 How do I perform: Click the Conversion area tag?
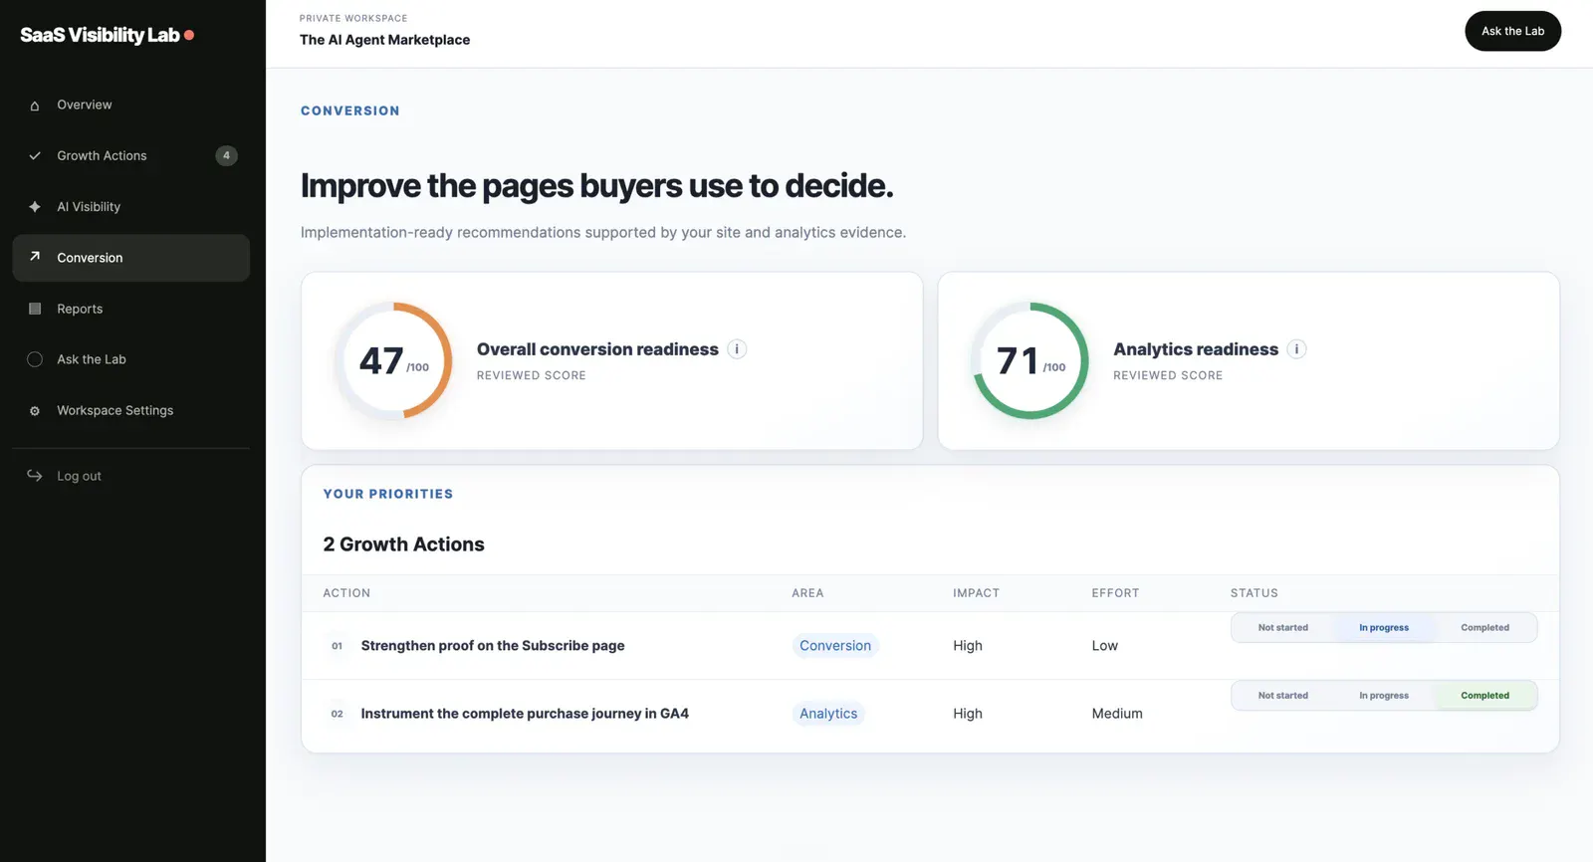835,646
